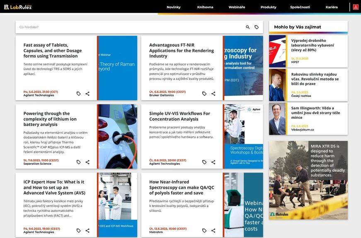Viewport: 361px width, 238px height.
Task: Open 'ICP Expert How To' title
Action: coord(54,188)
